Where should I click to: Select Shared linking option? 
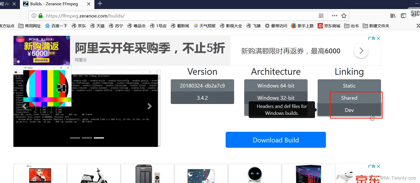pyautogui.click(x=349, y=98)
